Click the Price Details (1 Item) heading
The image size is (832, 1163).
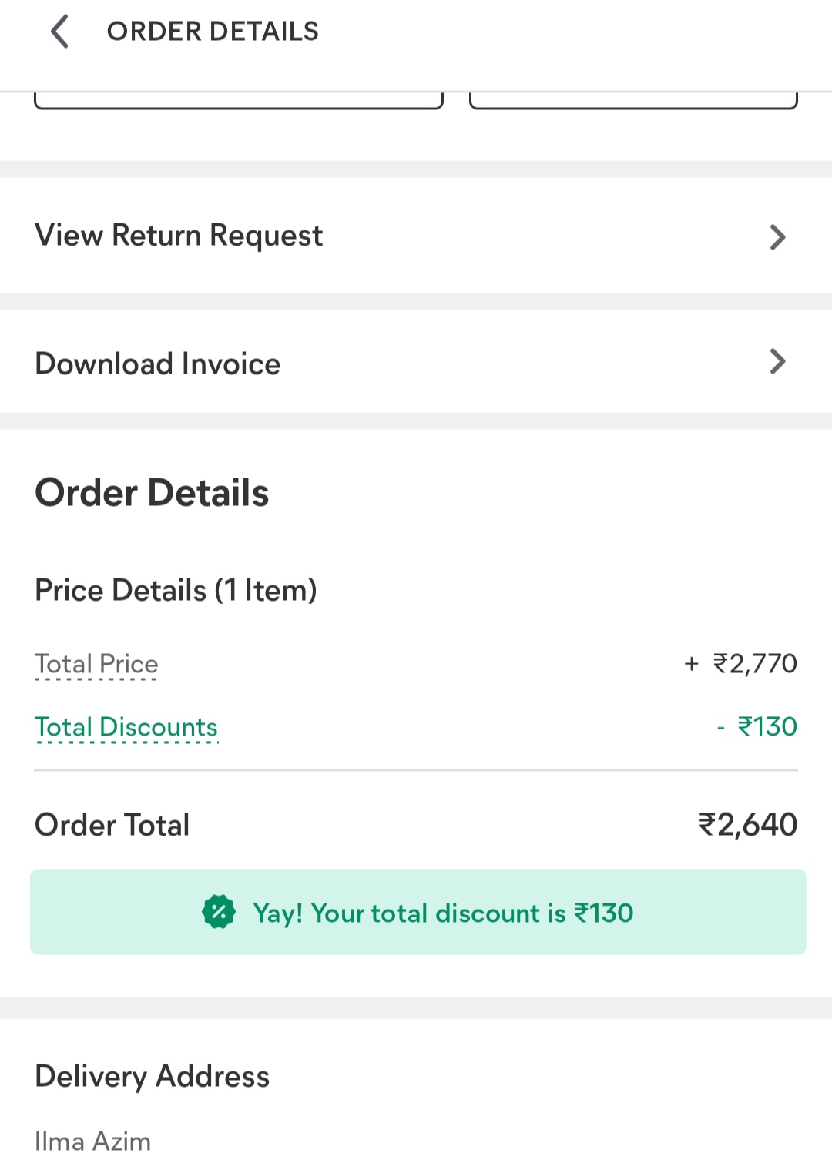click(x=176, y=590)
